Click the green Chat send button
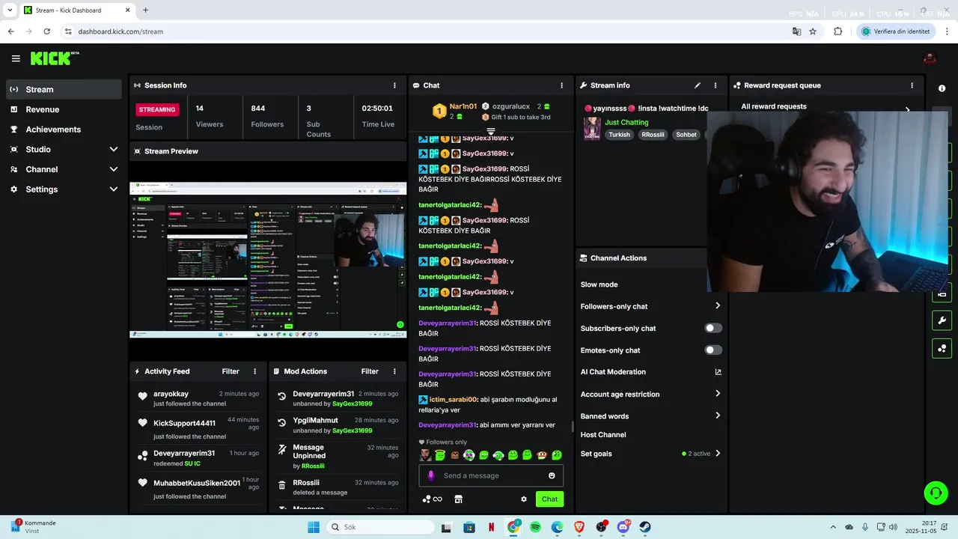The height and width of the screenshot is (539, 958). (x=549, y=499)
